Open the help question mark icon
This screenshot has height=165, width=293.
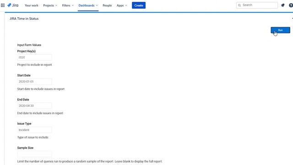tap(291, 5)
